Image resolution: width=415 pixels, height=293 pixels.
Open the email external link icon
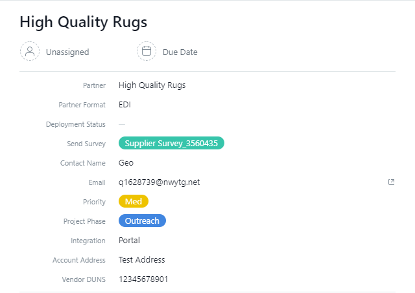point(391,182)
